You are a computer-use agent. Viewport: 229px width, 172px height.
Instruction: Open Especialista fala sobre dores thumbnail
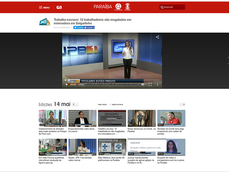pyautogui.click(x=82, y=118)
